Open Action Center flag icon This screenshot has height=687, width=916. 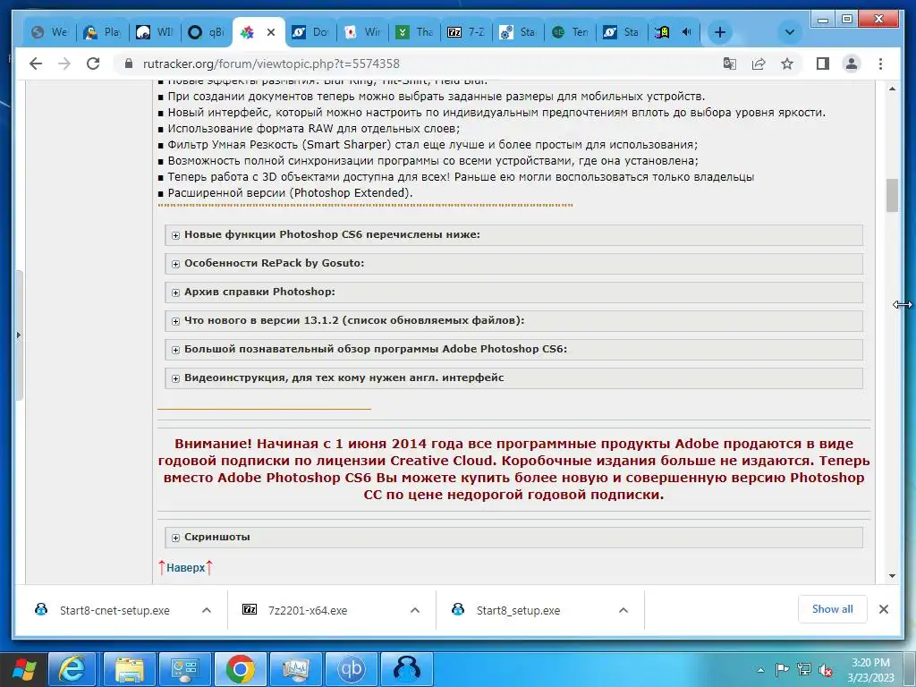[782, 669]
